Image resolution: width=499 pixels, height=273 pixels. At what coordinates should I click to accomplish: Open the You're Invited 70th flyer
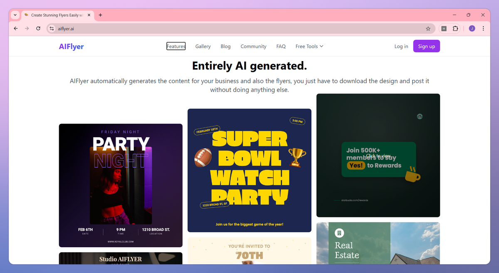click(x=249, y=251)
